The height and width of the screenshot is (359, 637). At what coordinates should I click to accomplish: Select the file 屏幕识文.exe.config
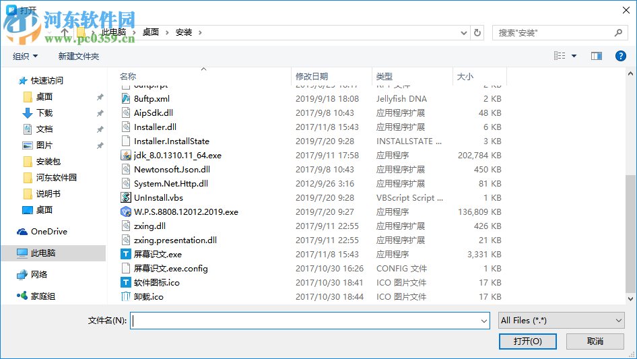[x=170, y=269]
